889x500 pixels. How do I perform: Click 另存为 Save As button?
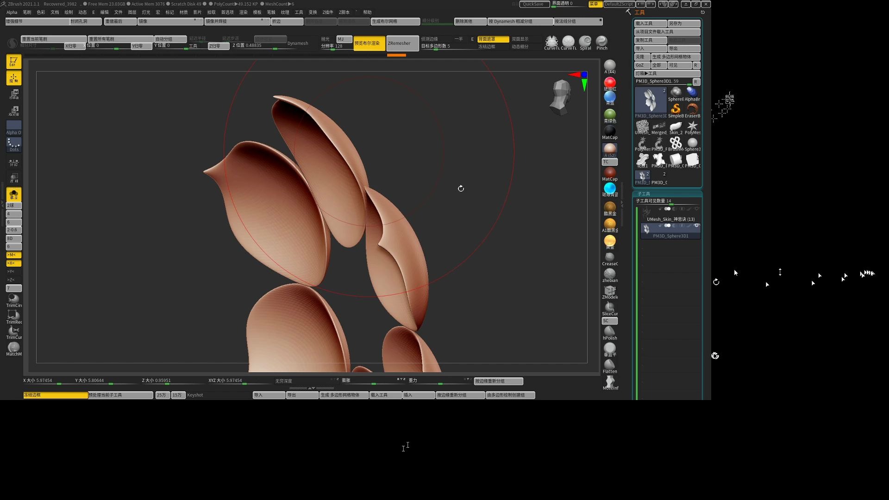(x=684, y=23)
